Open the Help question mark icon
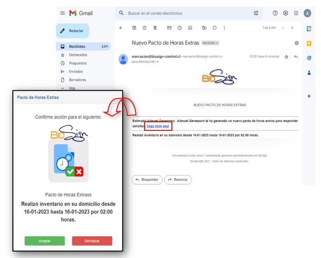Image resolution: width=321 pixels, height=258 pixels. [275, 13]
